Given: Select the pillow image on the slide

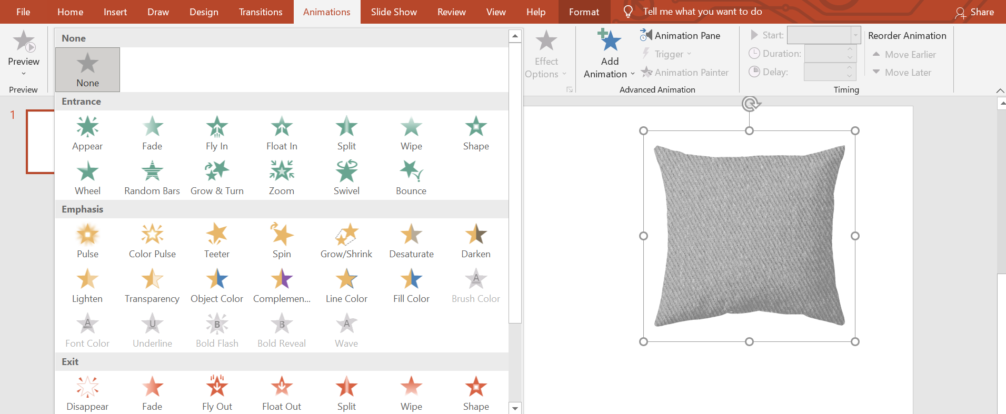Looking at the screenshot, I should pyautogui.click(x=749, y=236).
